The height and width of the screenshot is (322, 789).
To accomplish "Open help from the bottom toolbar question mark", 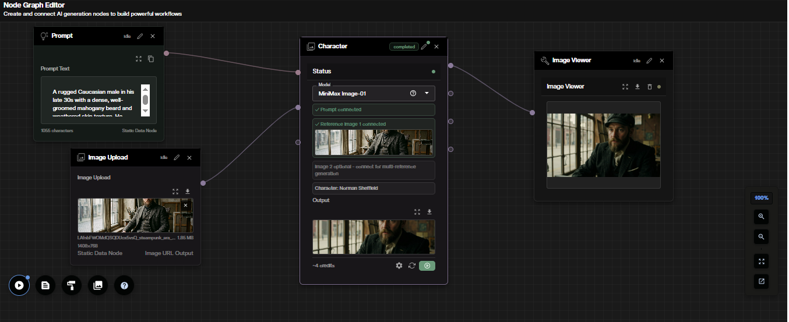I will [x=124, y=285].
